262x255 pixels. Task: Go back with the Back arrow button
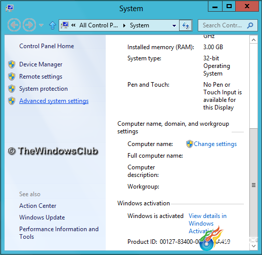point(14,25)
